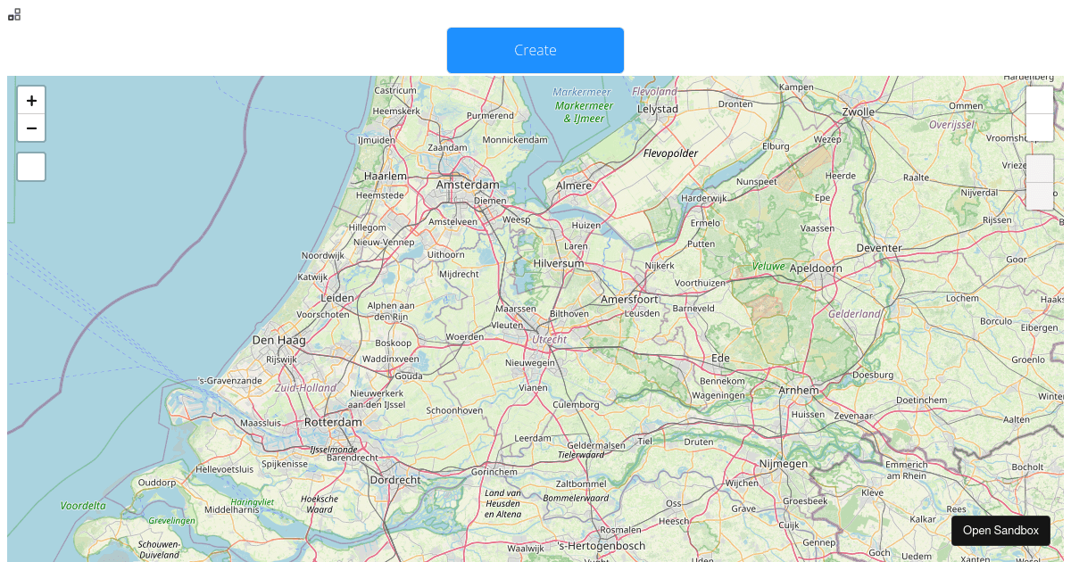
Task: Click the CodeSandbox logo icon top-left
Action: [14, 14]
